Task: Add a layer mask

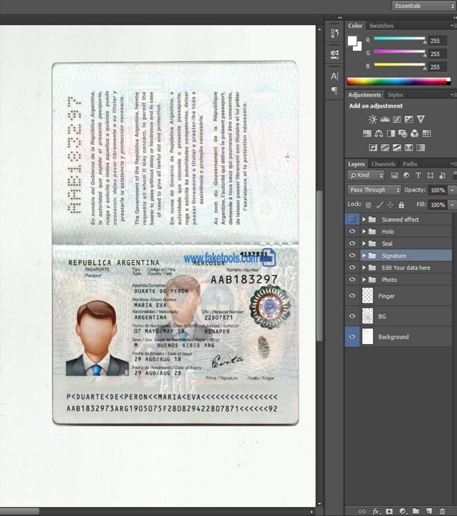Action: 389,511
